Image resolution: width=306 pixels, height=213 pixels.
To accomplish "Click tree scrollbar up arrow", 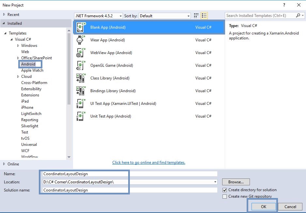I will [69, 30].
